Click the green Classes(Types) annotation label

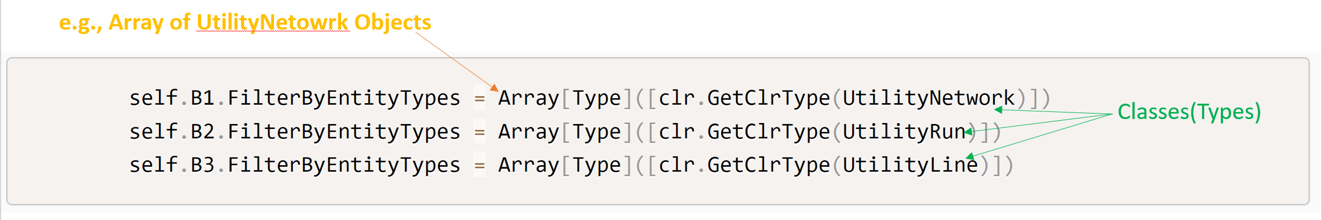(x=1189, y=112)
